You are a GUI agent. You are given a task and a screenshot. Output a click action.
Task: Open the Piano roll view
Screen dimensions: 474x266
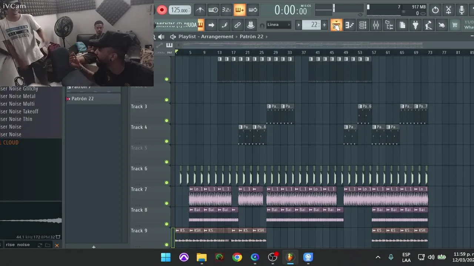[350, 25]
